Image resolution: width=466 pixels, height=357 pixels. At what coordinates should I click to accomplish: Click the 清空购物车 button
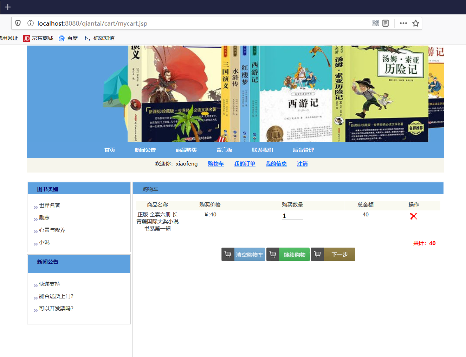243,254
